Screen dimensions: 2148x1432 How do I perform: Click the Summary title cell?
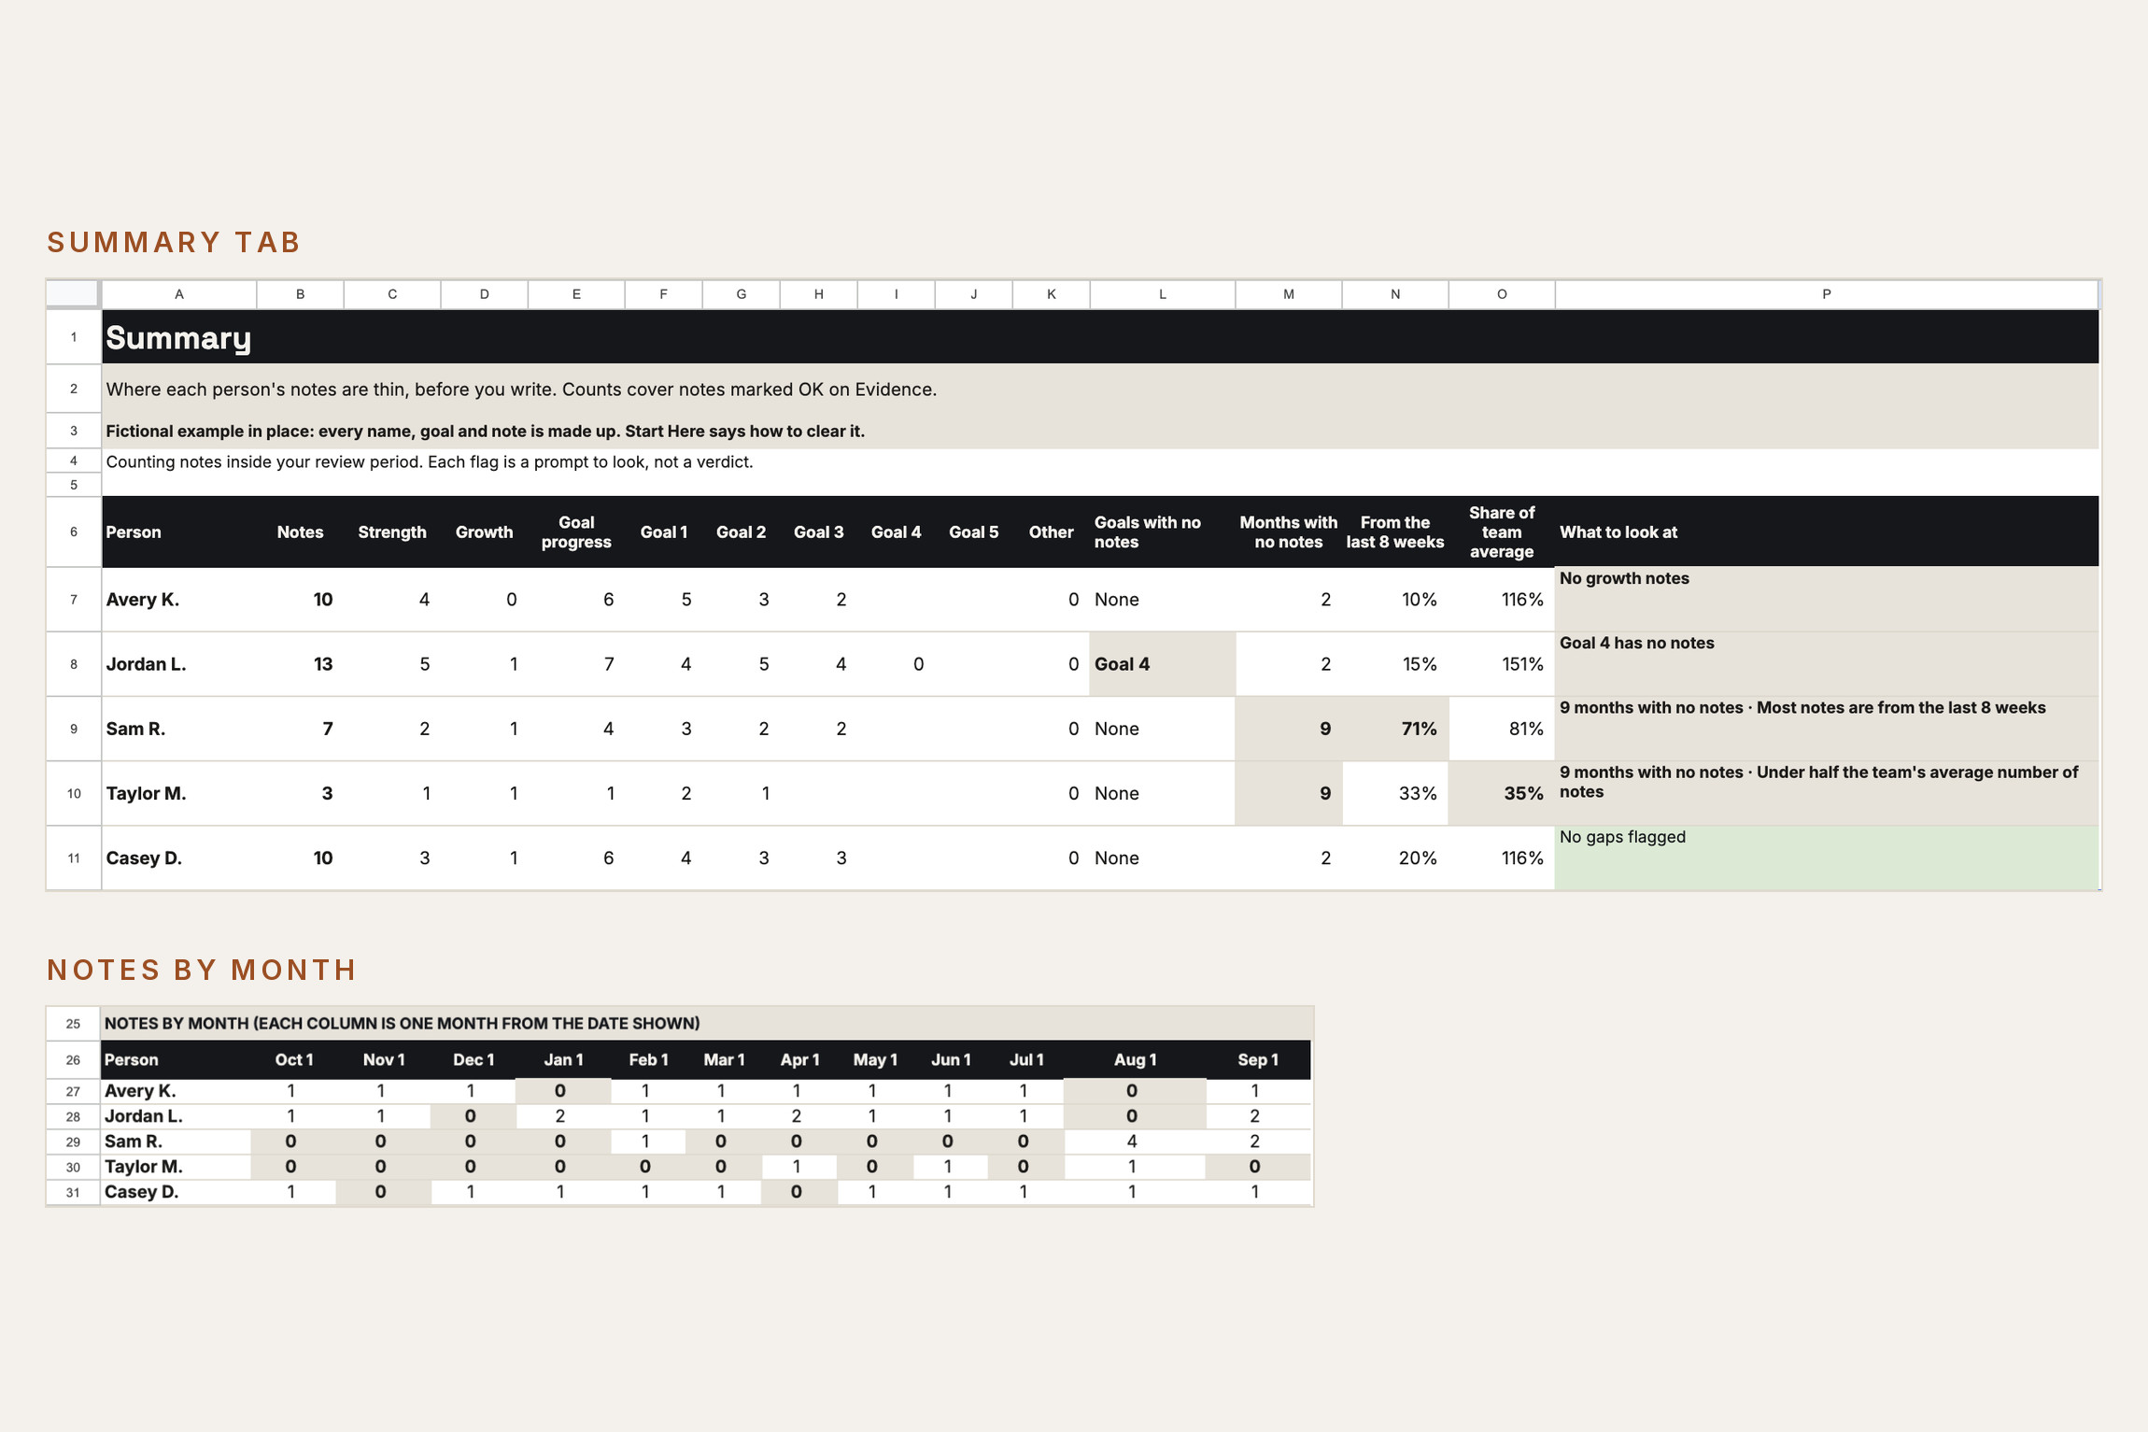(1100, 337)
